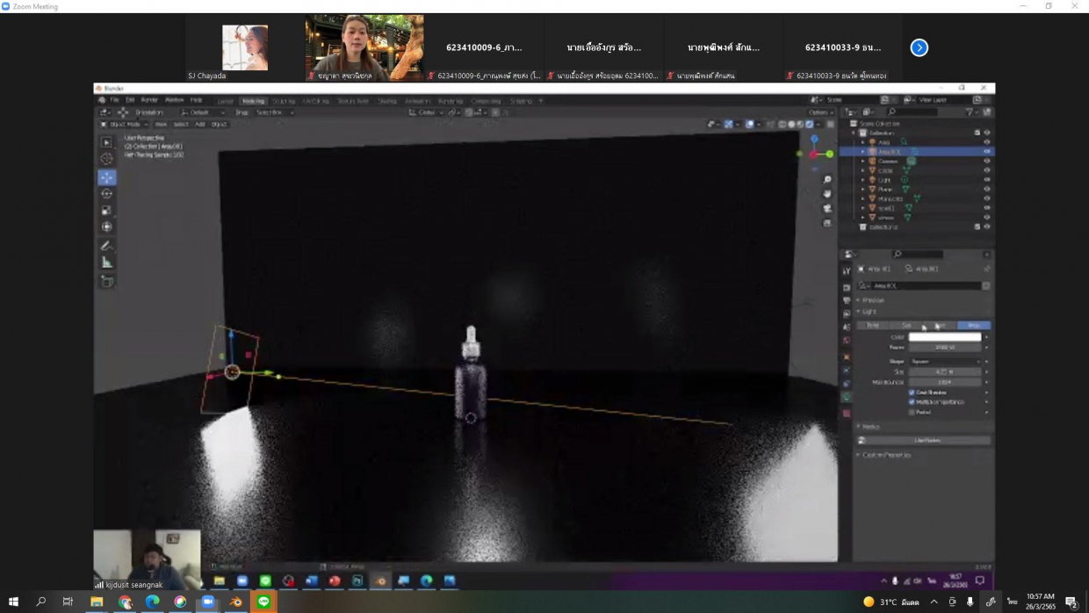The height and width of the screenshot is (613, 1089).
Task: Click the Use Nodes button
Action: (927, 440)
